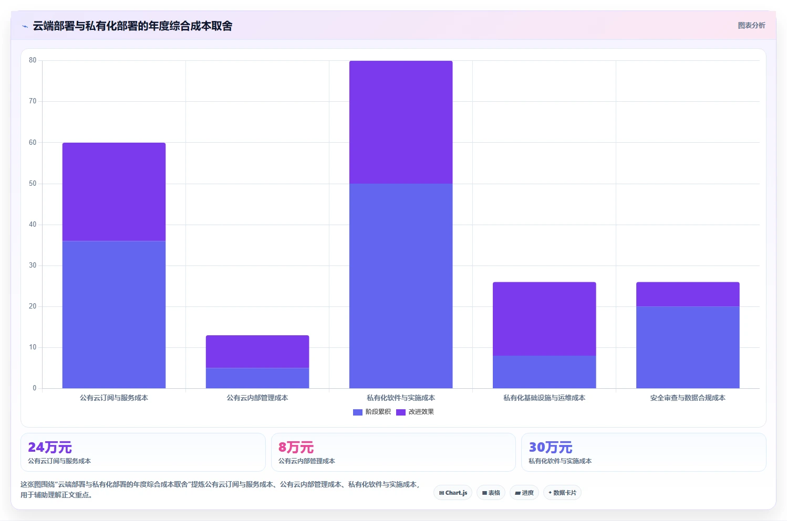Click the blue 阶段累积 segment of the 公有云订阅与服务成本 bar
Image resolution: width=787 pixels, height=521 pixels.
tap(114, 315)
